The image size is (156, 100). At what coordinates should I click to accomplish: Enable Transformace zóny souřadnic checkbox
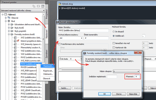click(x=59, y=44)
